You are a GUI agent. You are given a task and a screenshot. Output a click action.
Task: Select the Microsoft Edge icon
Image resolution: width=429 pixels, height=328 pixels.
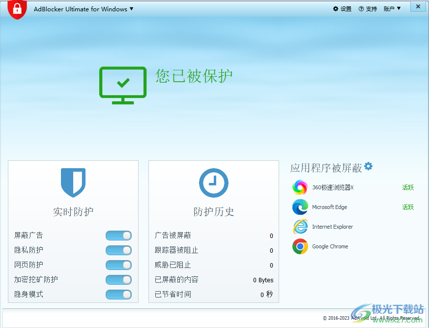300,207
